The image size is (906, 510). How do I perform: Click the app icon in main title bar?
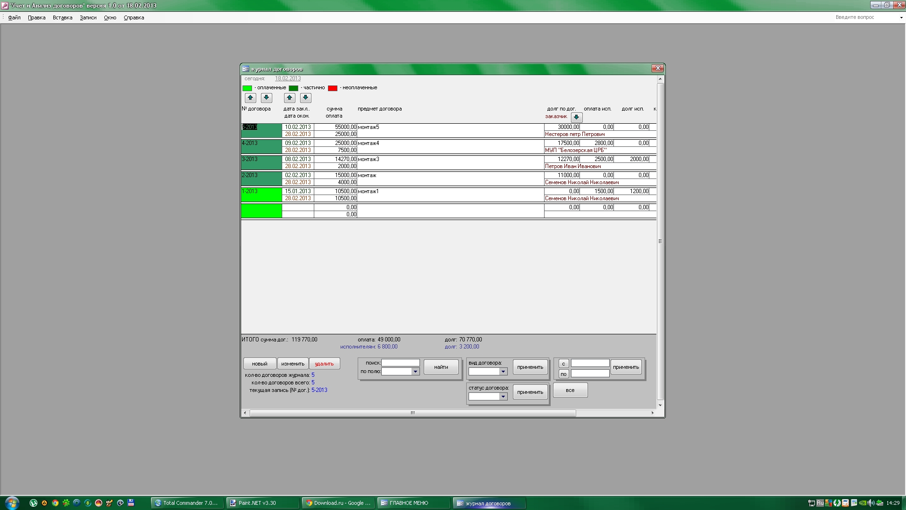[x=5, y=6]
